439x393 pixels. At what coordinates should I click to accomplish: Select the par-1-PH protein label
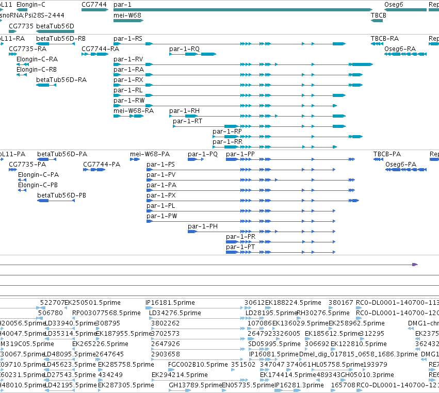tap(203, 226)
